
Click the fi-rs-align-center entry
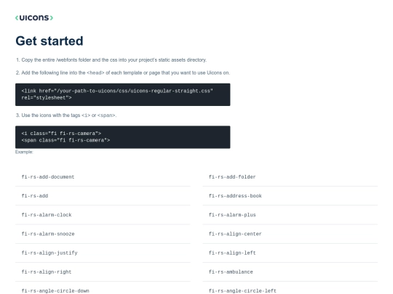click(290, 234)
